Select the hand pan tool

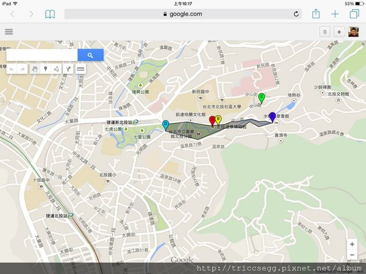(35, 69)
